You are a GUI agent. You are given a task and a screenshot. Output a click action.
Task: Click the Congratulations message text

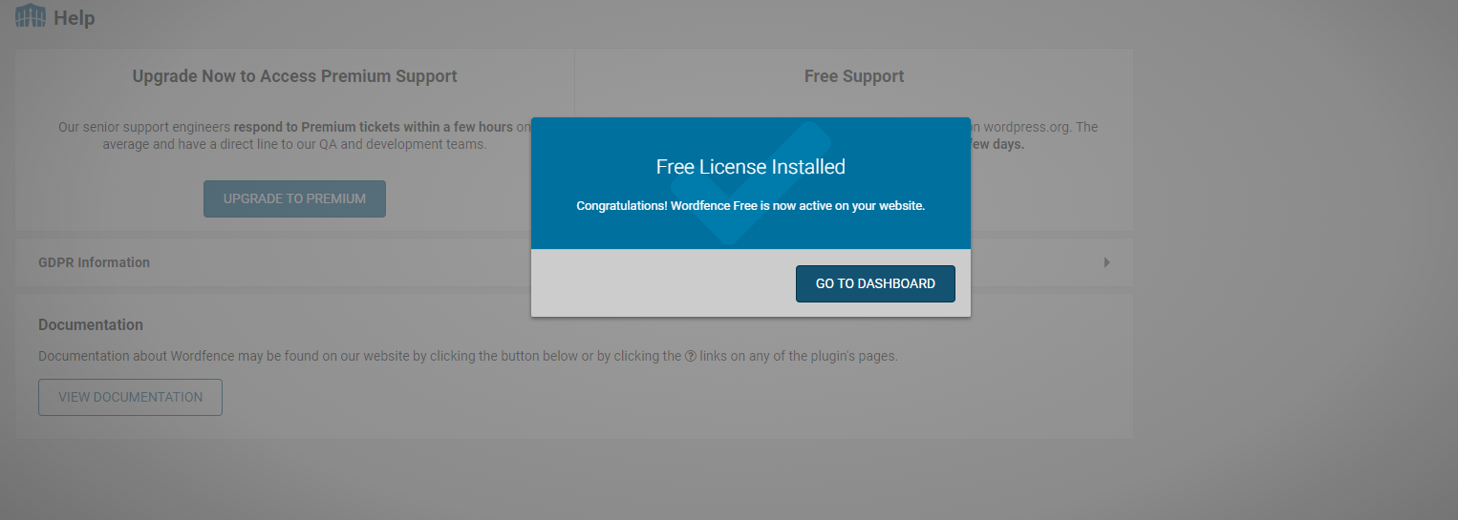[751, 205]
